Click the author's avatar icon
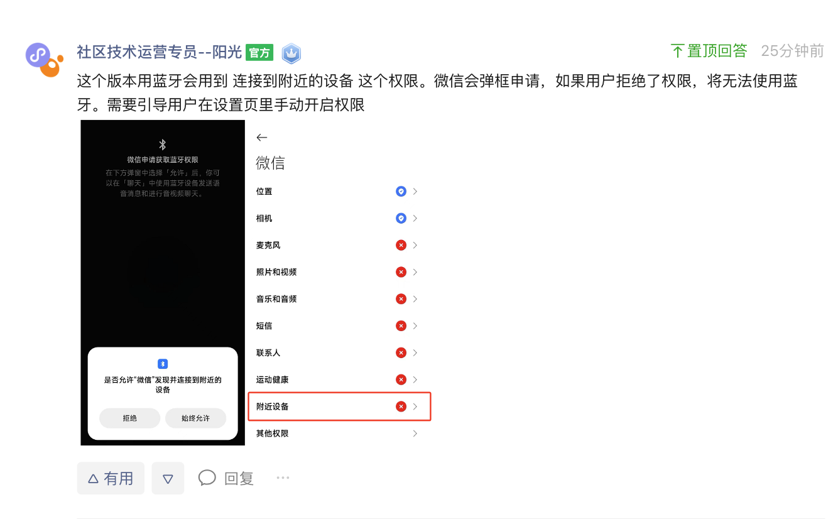 point(44,60)
